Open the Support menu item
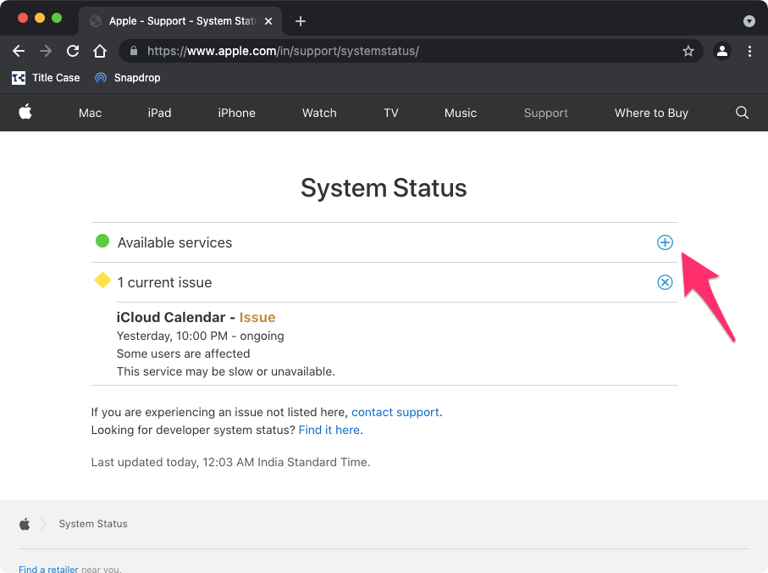This screenshot has height=573, width=768. click(x=546, y=114)
